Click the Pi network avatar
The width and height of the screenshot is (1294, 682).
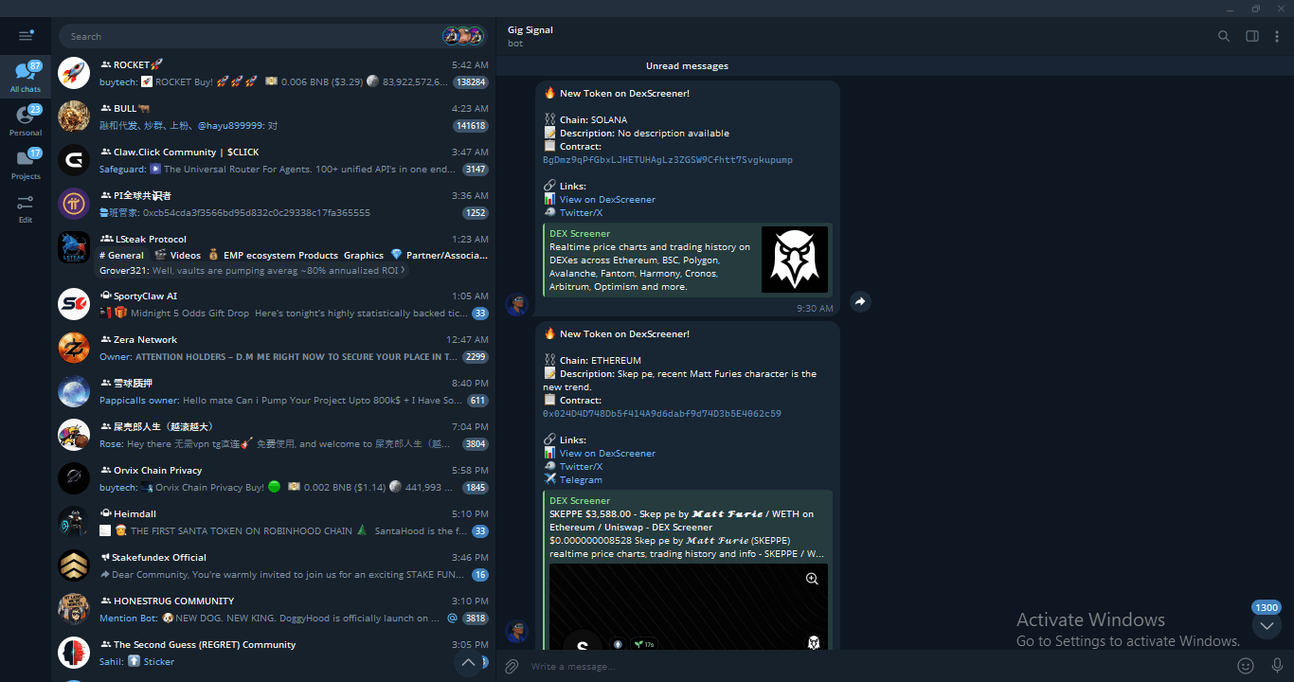click(x=74, y=204)
